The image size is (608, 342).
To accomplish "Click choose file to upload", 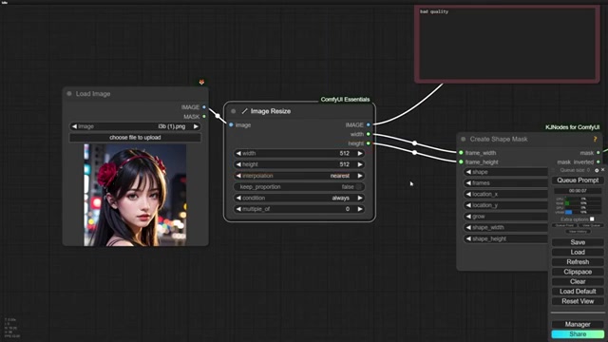I will point(135,138).
